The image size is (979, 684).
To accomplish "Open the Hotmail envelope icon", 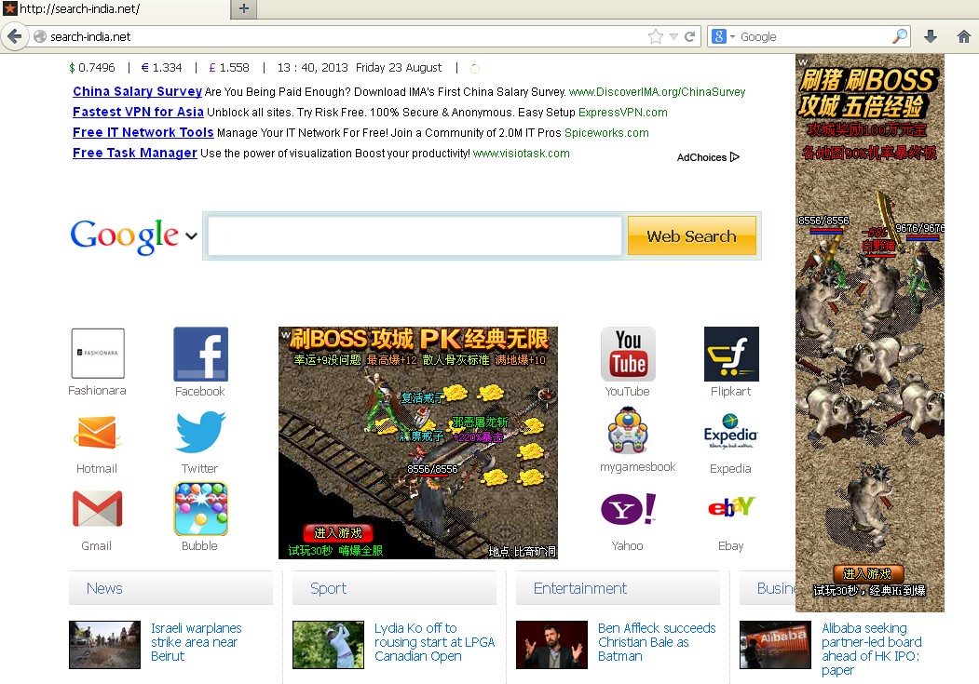I will tap(96, 432).
